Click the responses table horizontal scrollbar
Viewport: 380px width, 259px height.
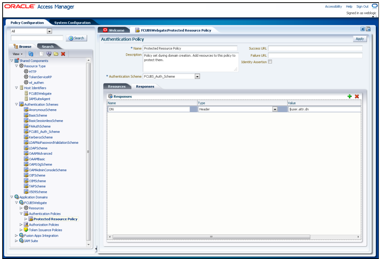211,237
